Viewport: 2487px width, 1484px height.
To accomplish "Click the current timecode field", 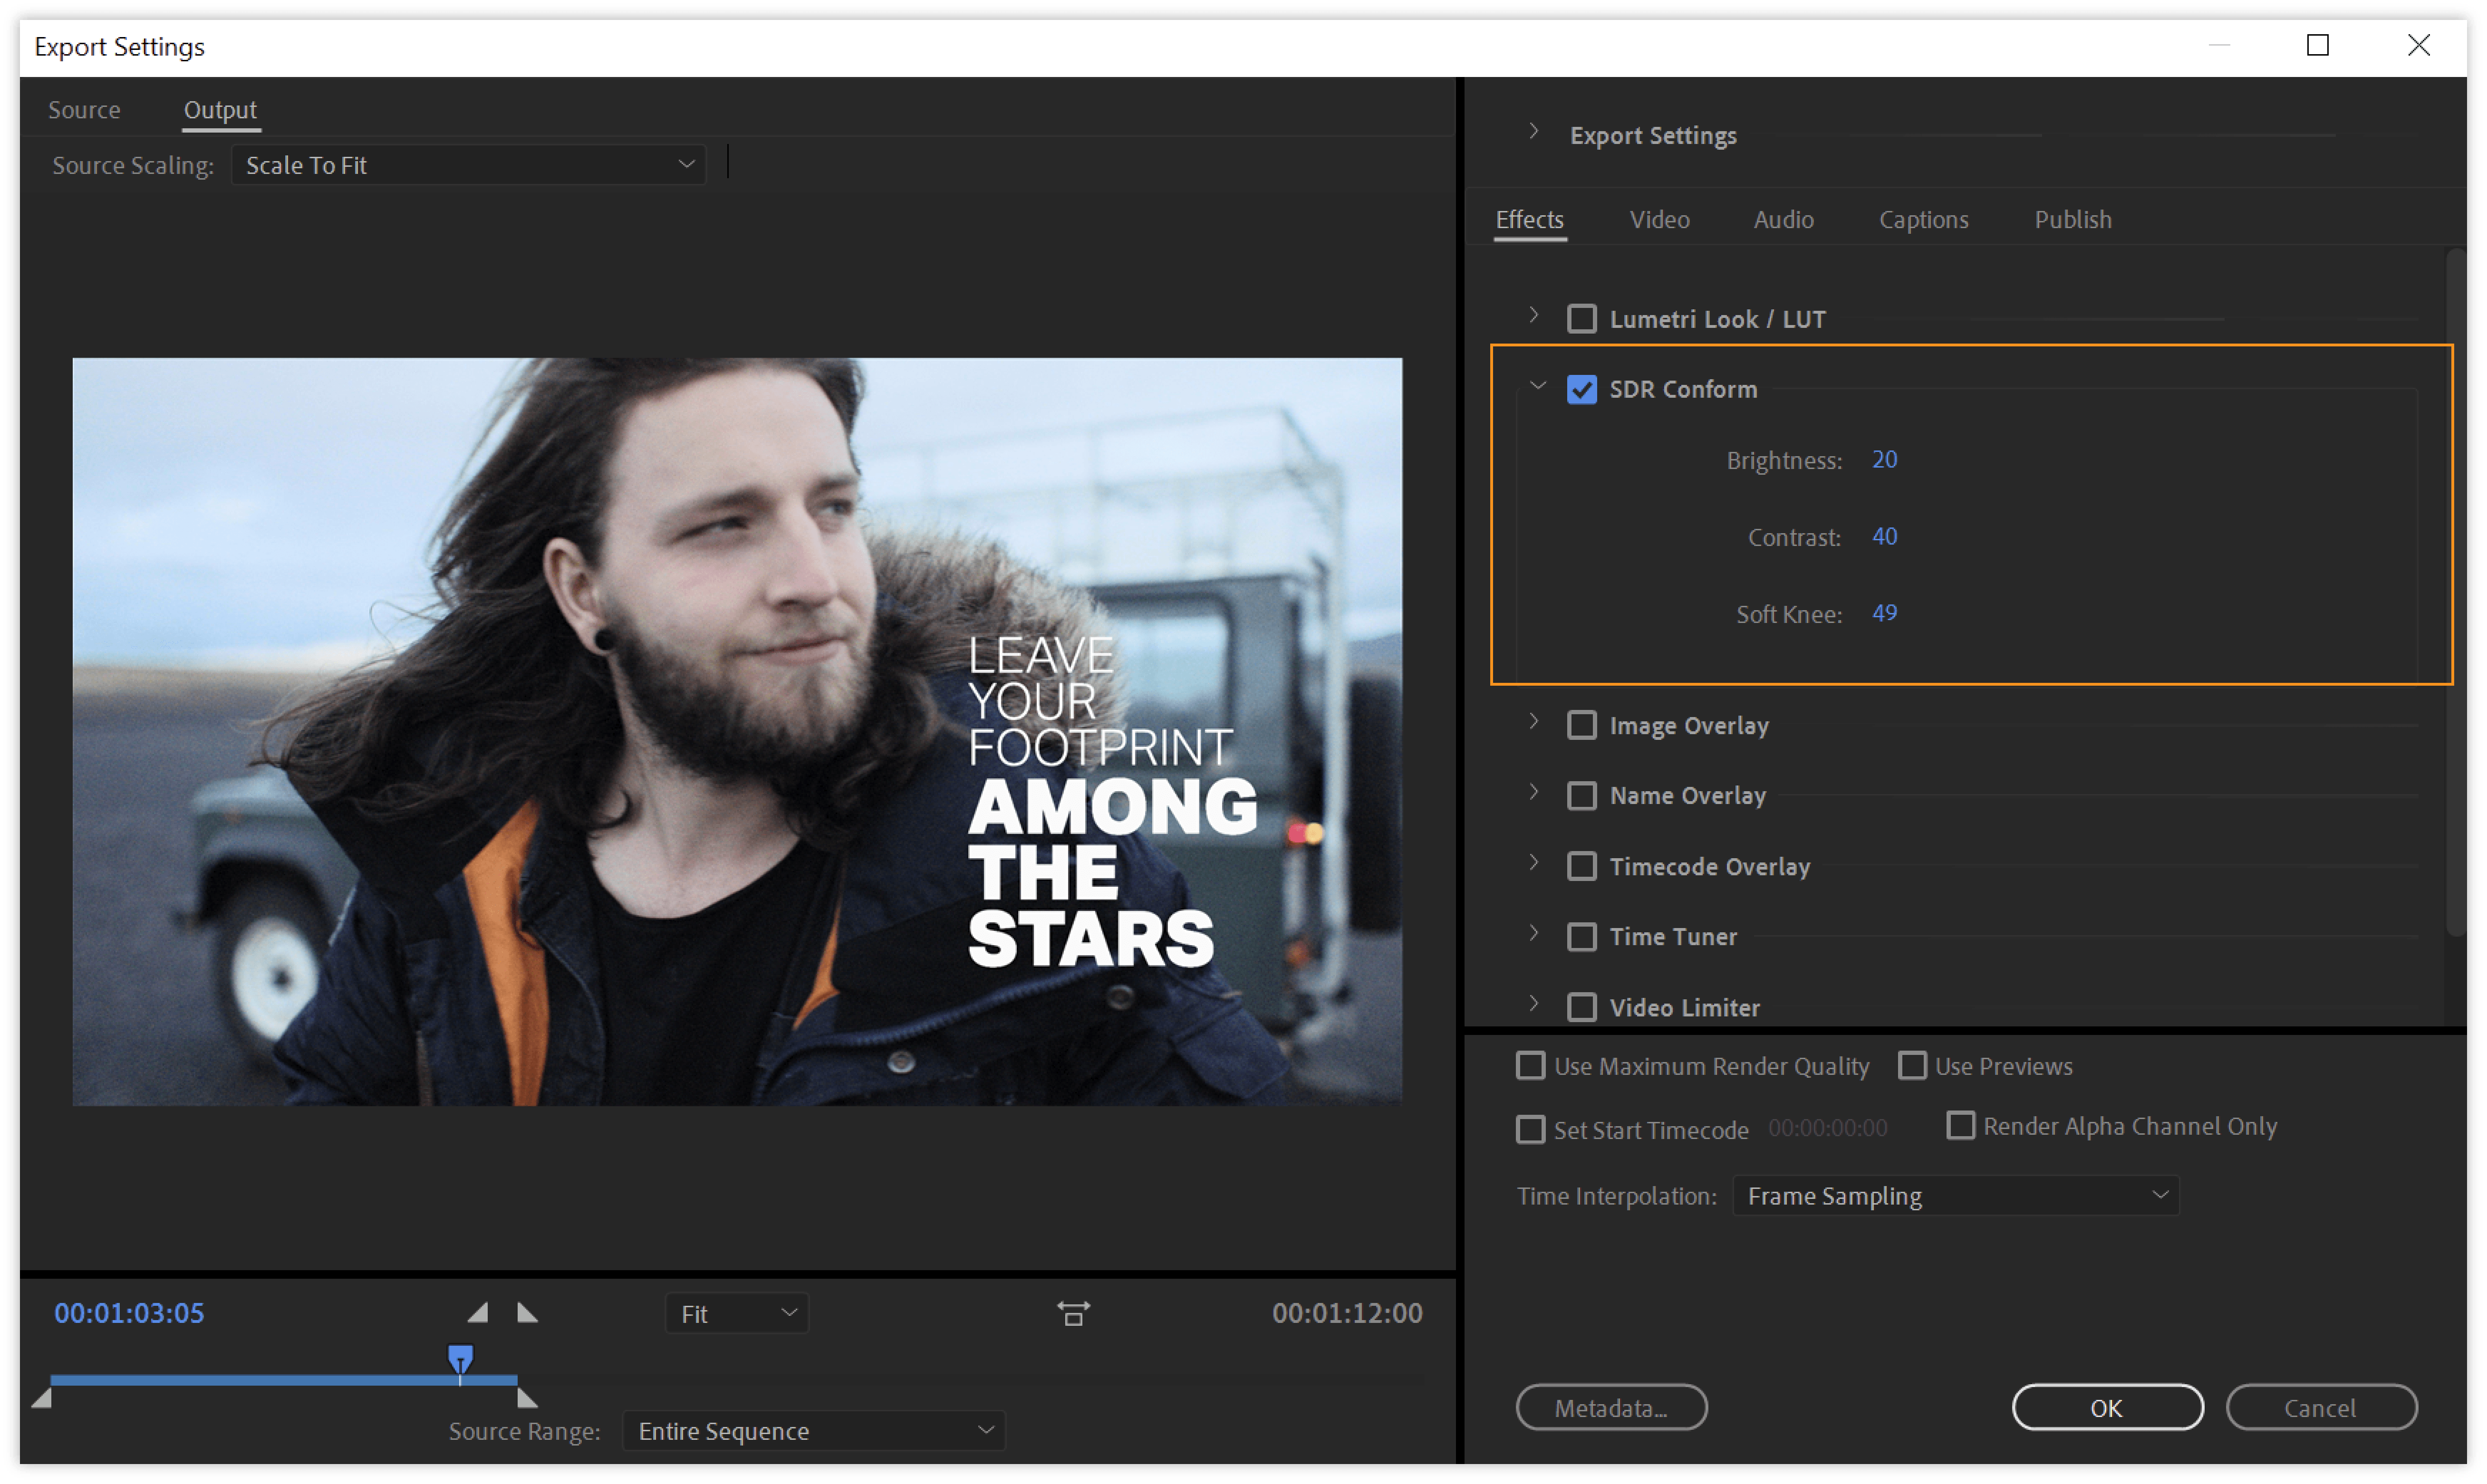I will coord(129,1312).
